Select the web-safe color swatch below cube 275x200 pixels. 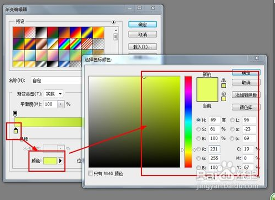[x=223, y=99]
